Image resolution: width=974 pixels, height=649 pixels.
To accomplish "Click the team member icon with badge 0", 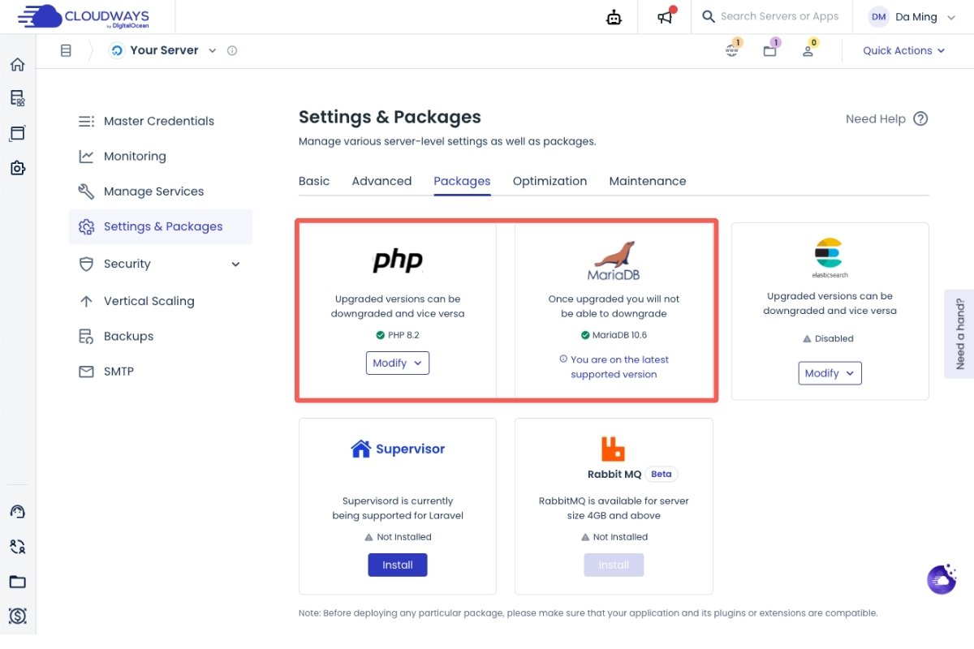I will [808, 50].
